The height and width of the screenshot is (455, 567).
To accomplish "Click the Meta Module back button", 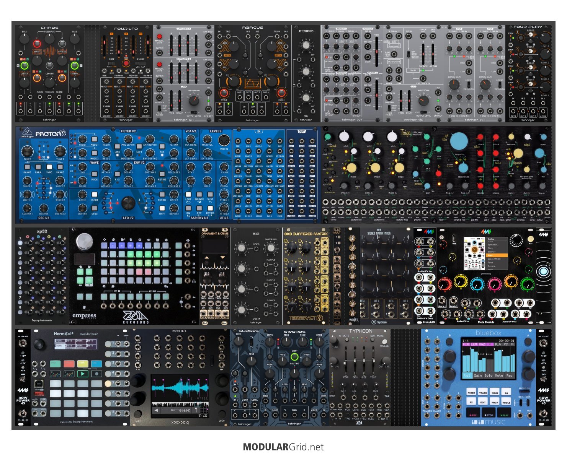I will coord(531,239).
